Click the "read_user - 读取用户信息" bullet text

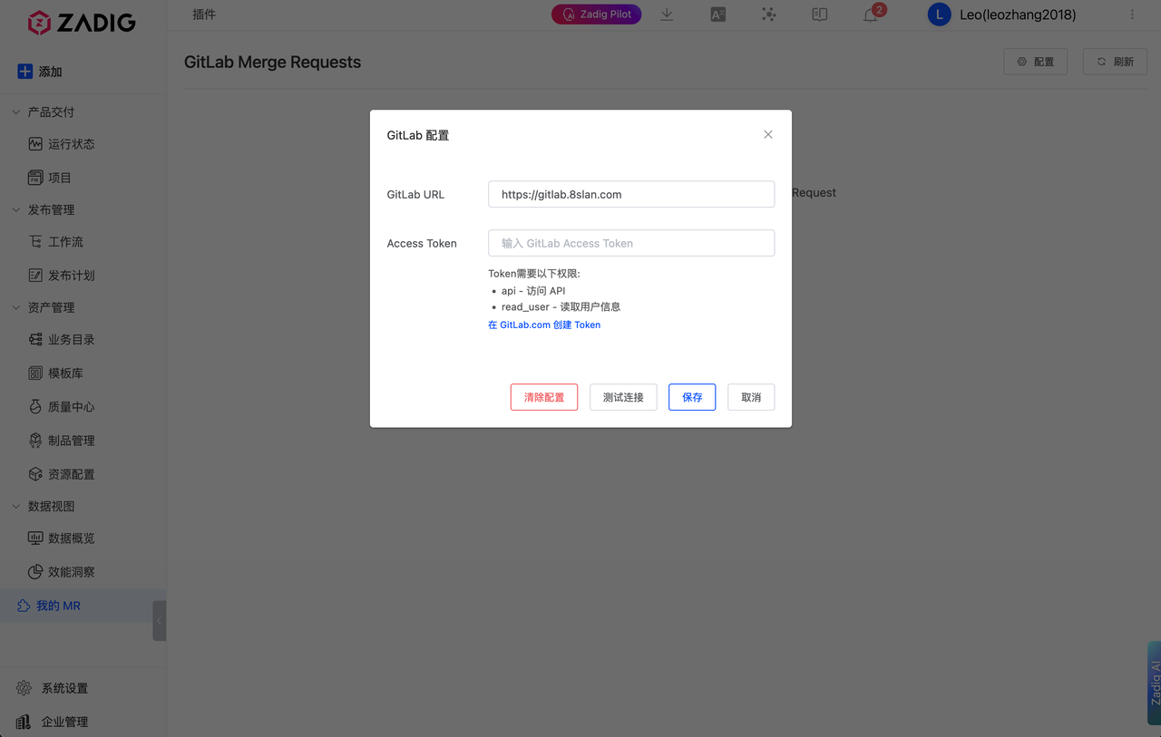pos(561,307)
